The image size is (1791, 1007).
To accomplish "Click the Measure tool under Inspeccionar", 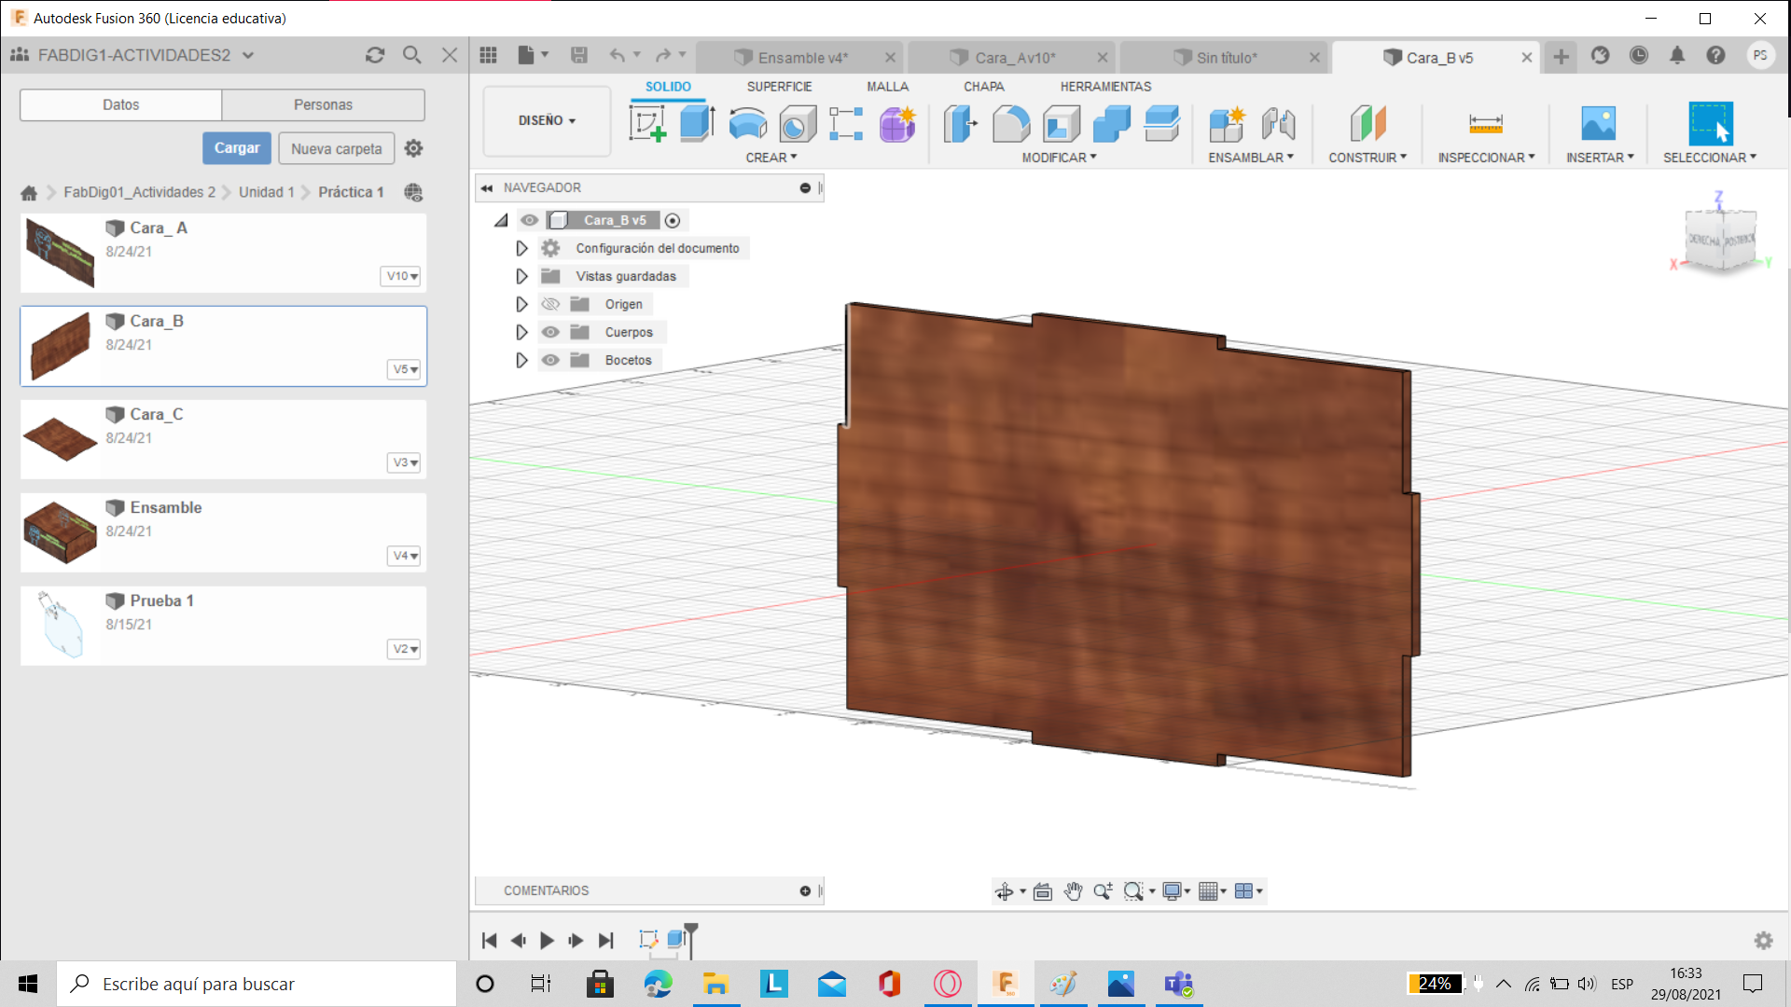I will click(x=1485, y=123).
